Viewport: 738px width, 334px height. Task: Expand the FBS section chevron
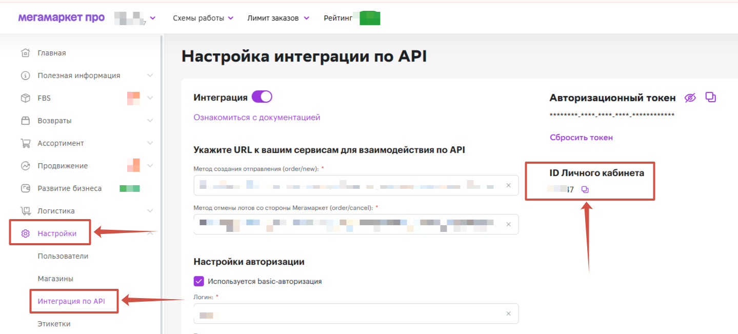tap(150, 98)
